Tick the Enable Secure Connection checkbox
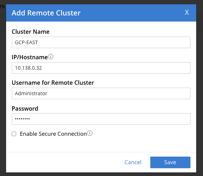This screenshot has height=176, width=203. tap(14, 134)
